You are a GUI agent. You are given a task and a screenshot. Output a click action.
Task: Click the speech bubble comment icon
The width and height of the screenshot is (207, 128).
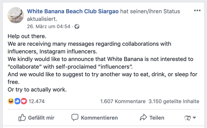tap(75, 117)
